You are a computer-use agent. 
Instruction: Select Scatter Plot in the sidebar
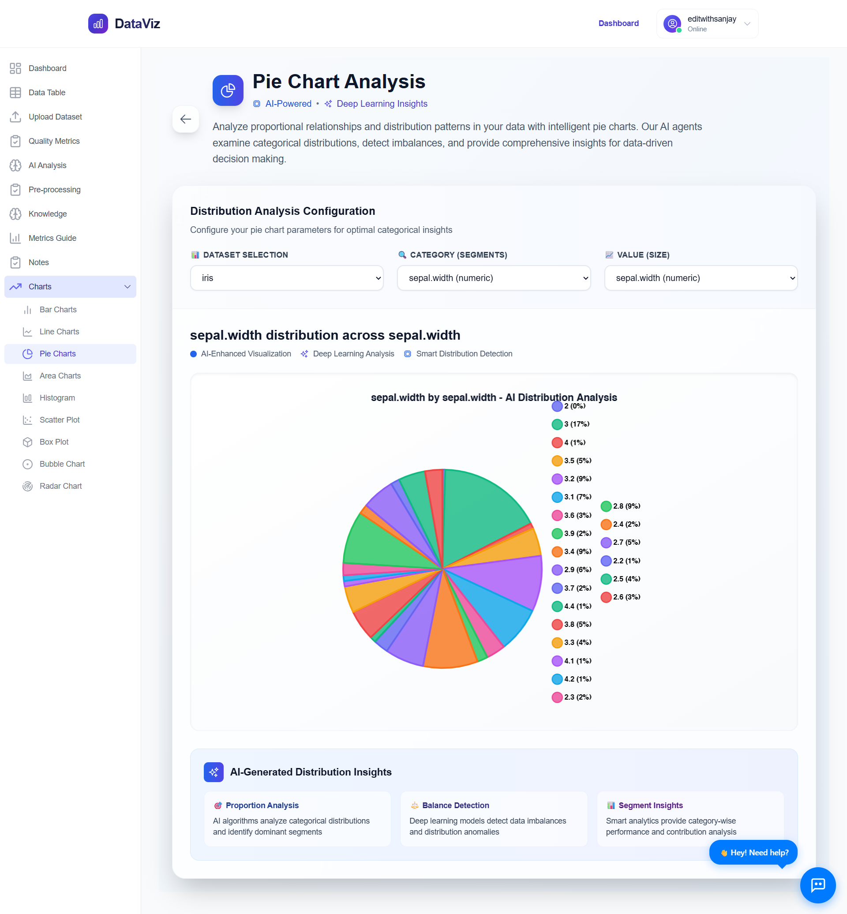point(60,420)
